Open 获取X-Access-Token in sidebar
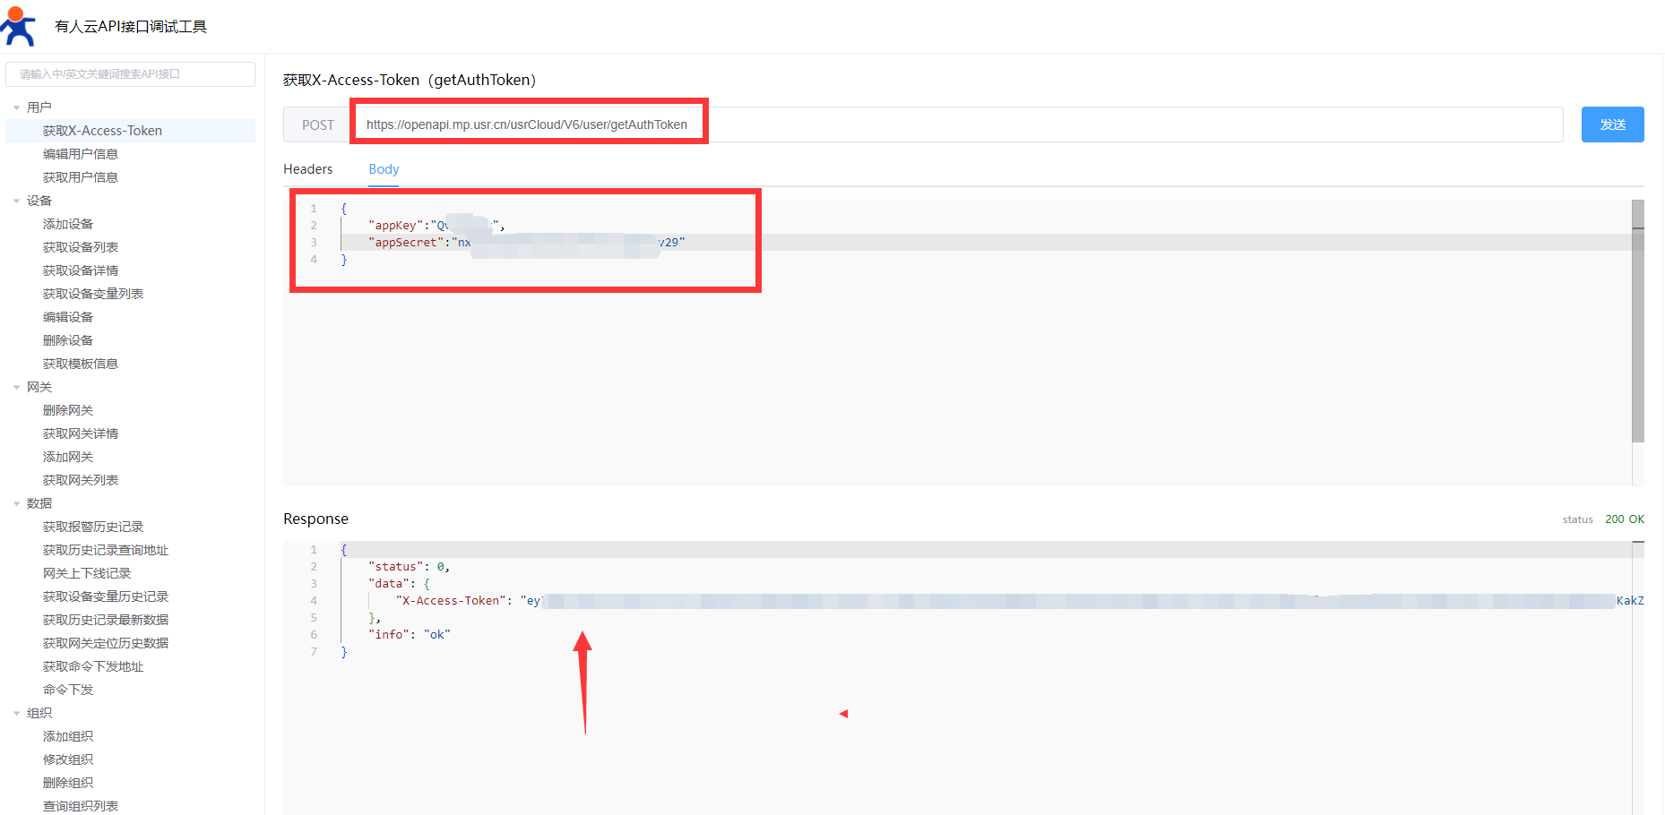 (102, 131)
